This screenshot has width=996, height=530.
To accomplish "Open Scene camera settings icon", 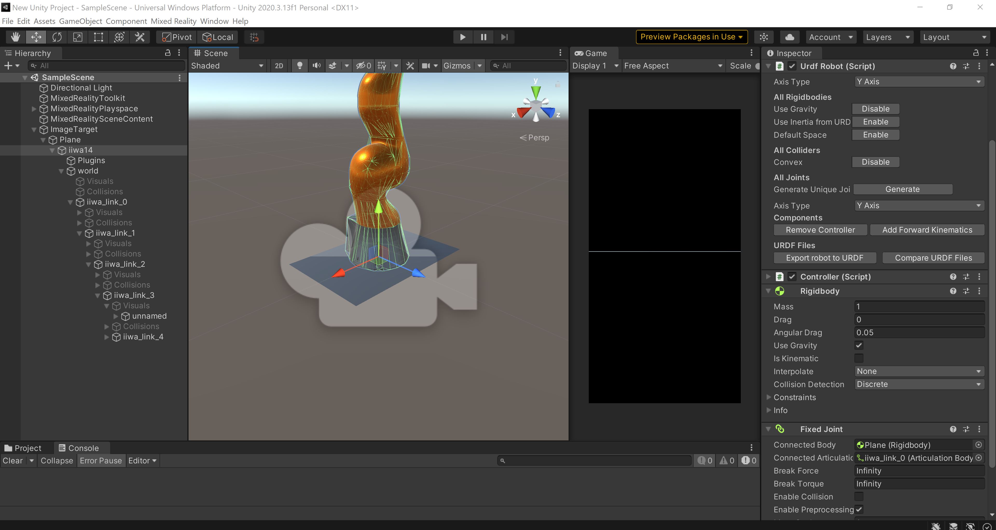I will click(426, 66).
